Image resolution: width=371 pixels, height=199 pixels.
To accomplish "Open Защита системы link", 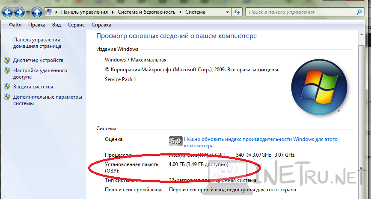I will coord(33,87).
